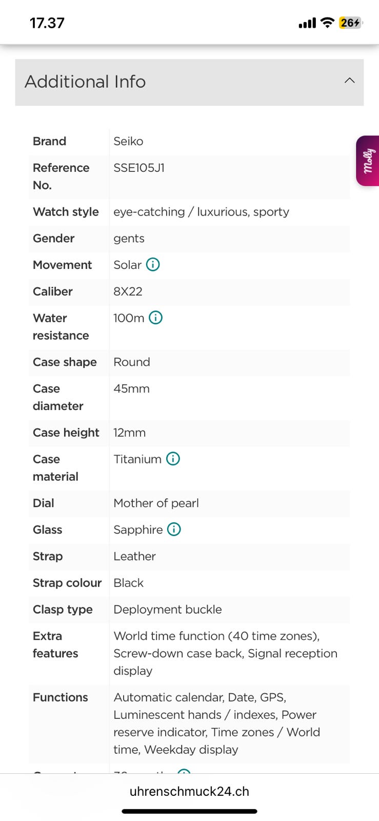This screenshot has height=821, width=379.
Task: Tap the Deployment buckle clasp value
Action: [168, 609]
